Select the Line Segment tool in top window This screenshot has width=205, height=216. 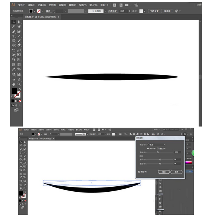point(19,36)
